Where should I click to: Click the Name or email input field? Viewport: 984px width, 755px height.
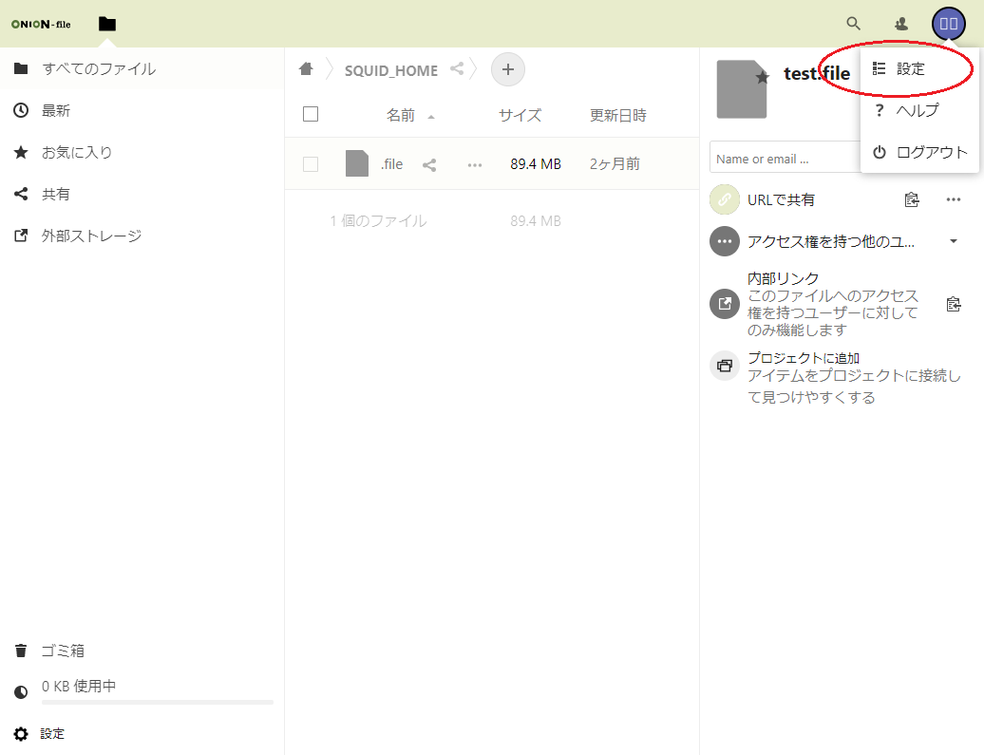tap(785, 159)
